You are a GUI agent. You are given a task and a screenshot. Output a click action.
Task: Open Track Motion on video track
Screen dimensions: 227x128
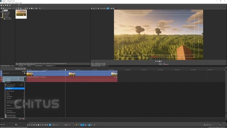pyautogui.click(x=23, y=71)
